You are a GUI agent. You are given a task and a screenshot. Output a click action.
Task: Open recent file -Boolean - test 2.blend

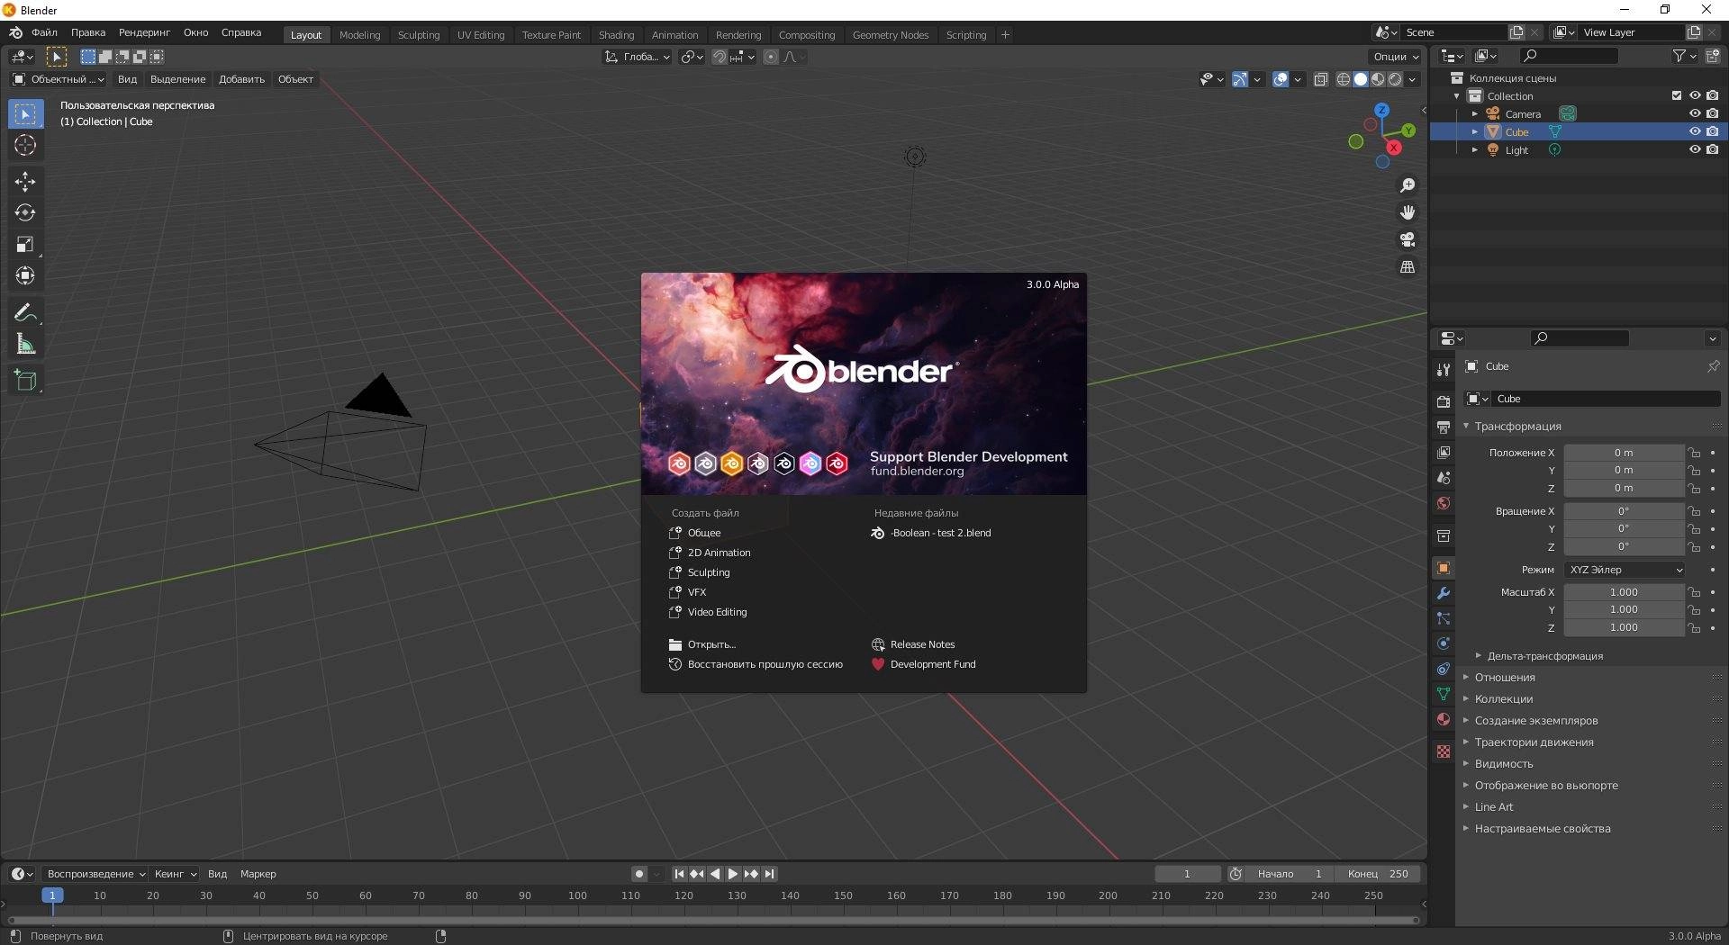pyautogui.click(x=940, y=533)
